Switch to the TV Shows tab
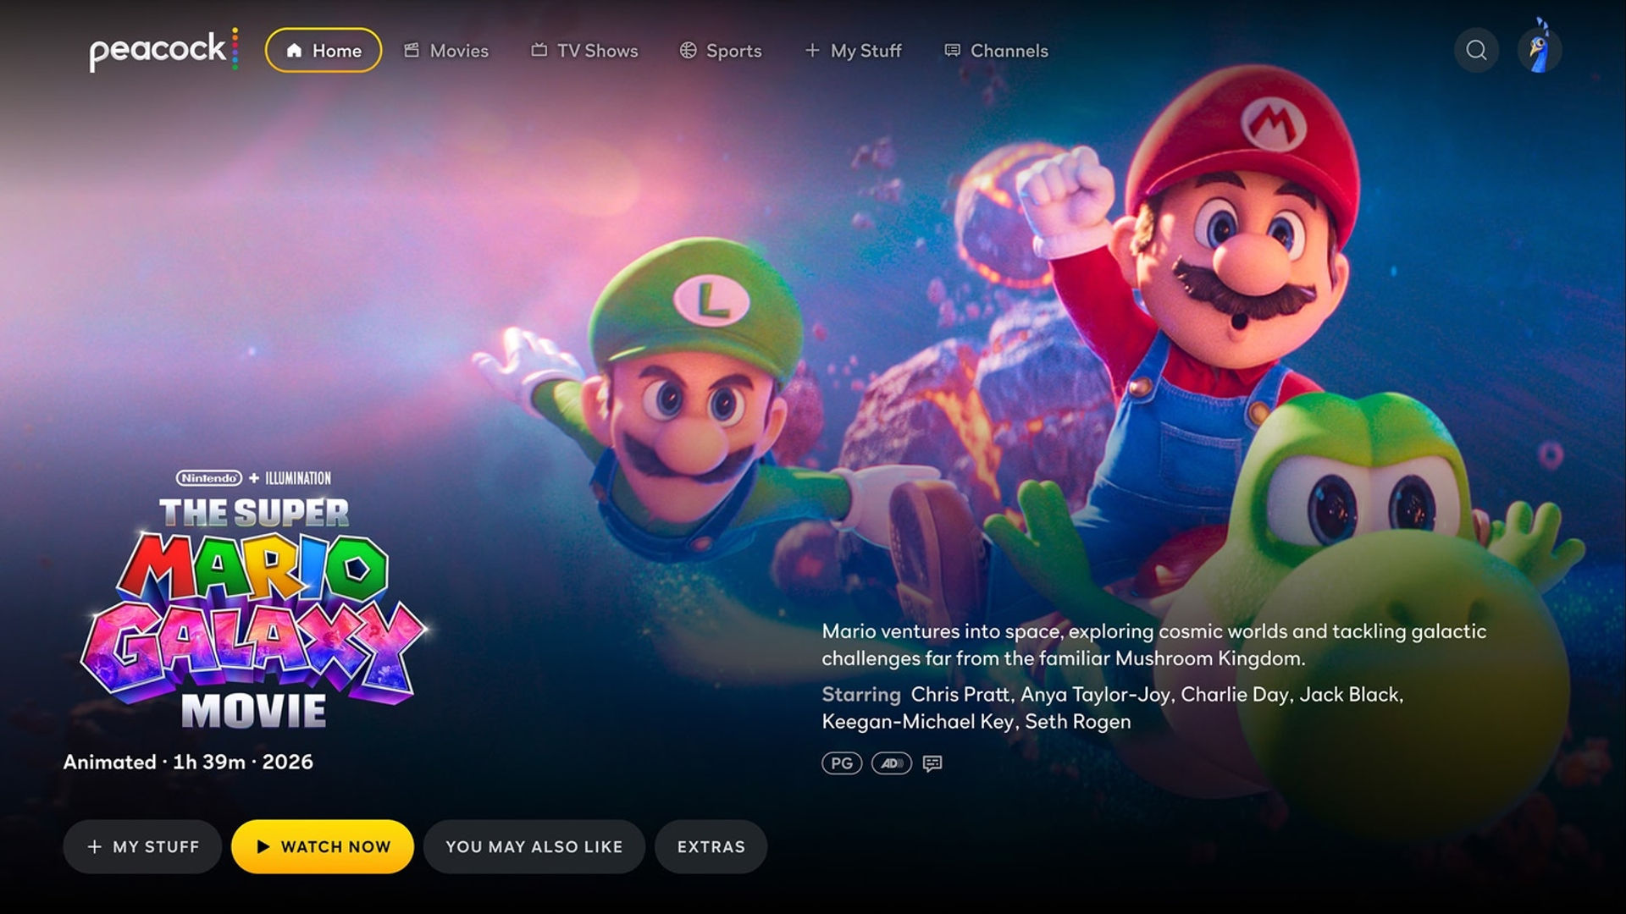This screenshot has height=914, width=1626. 584,51
